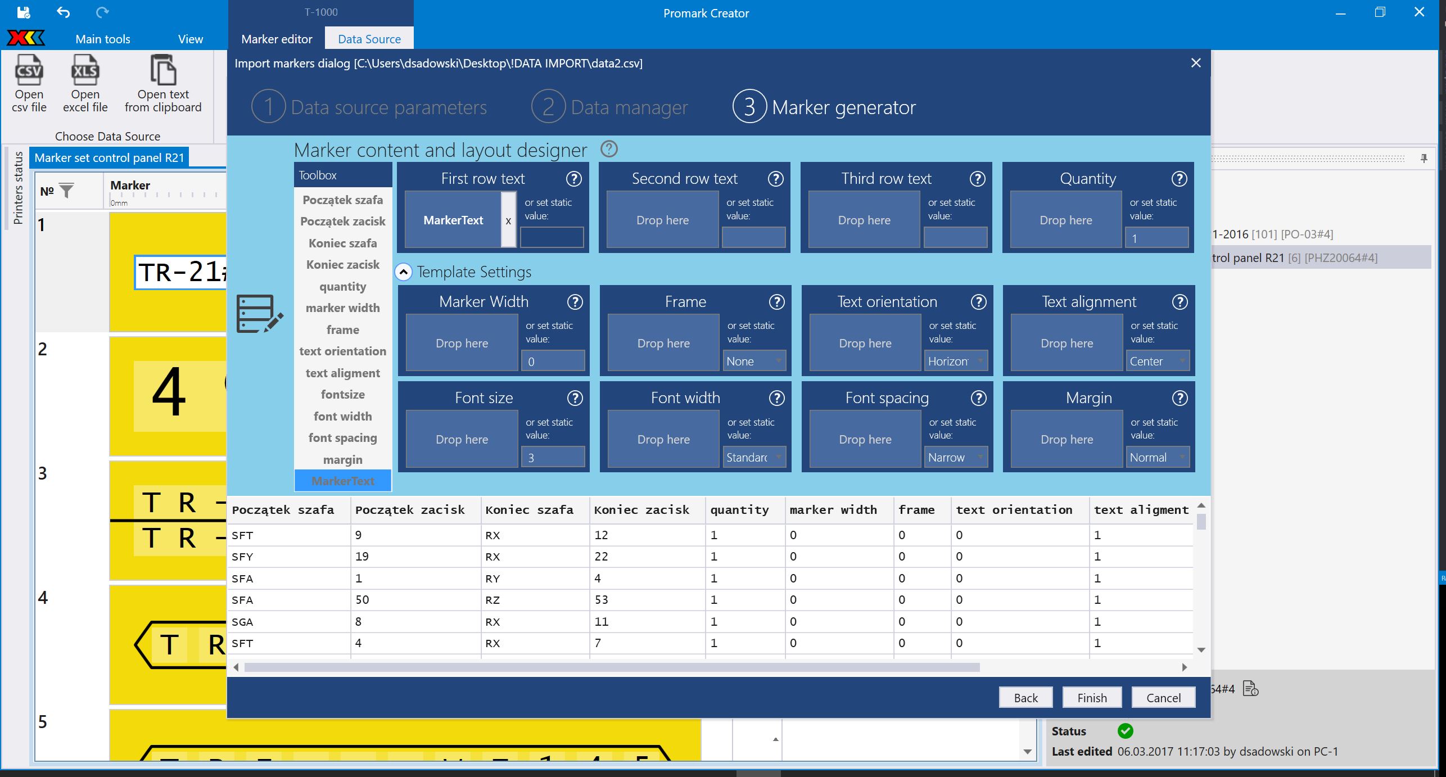This screenshot has height=777, width=1446.
Task: Click the Marker Width static value field
Action: click(553, 361)
